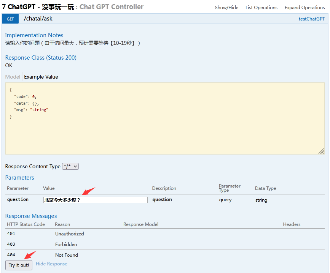Click the Description column header
Screen dimensions: 330x273
click(x=164, y=188)
